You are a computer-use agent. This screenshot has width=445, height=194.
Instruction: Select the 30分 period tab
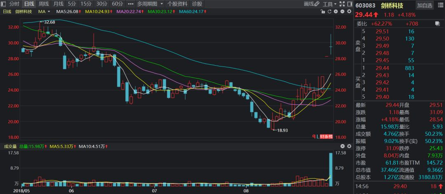coord(101,4)
